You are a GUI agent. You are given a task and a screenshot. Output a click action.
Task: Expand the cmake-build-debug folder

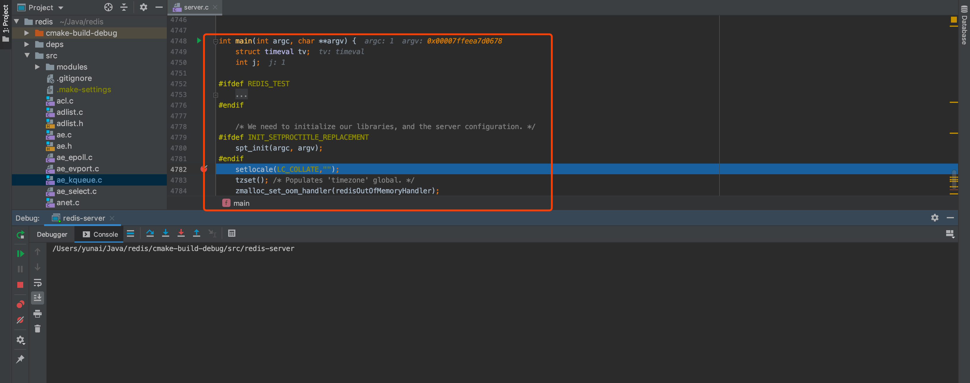(x=26, y=33)
